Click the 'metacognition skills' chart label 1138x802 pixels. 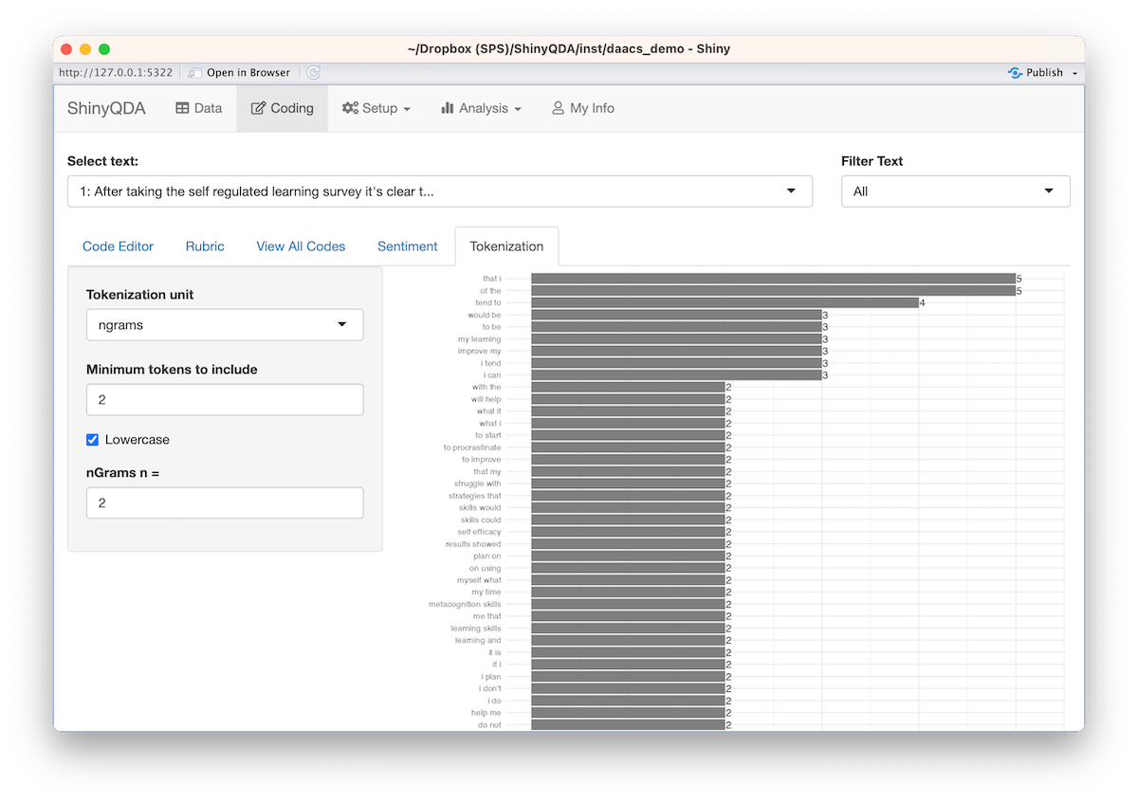pos(465,604)
